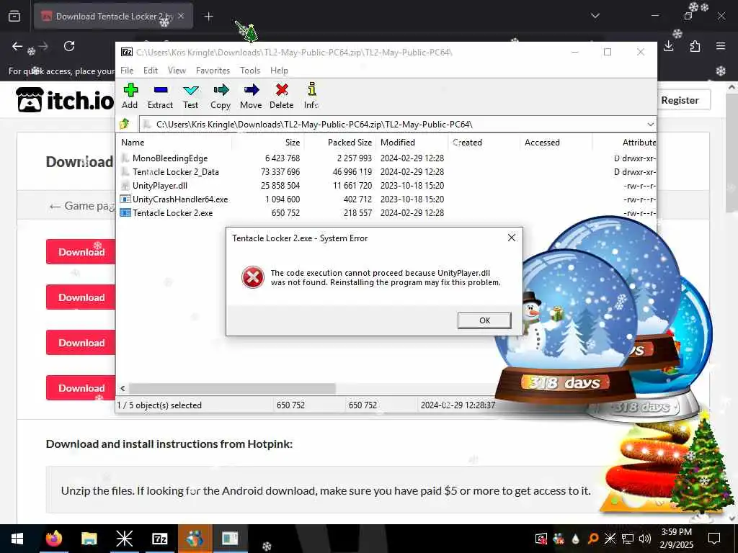Select the Tentacle Locker 2_Data folder
This screenshot has width=738, height=553.
pyautogui.click(x=386, y=172)
